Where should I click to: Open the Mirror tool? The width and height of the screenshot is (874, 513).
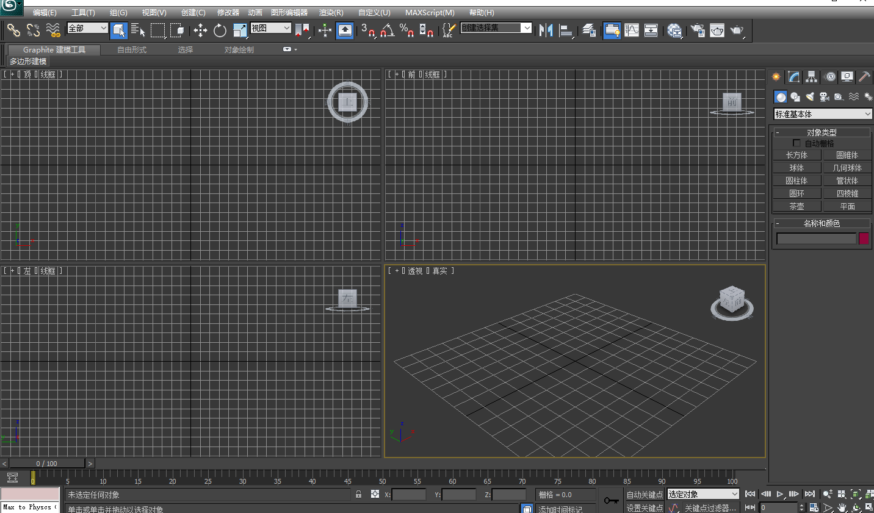(x=546, y=30)
